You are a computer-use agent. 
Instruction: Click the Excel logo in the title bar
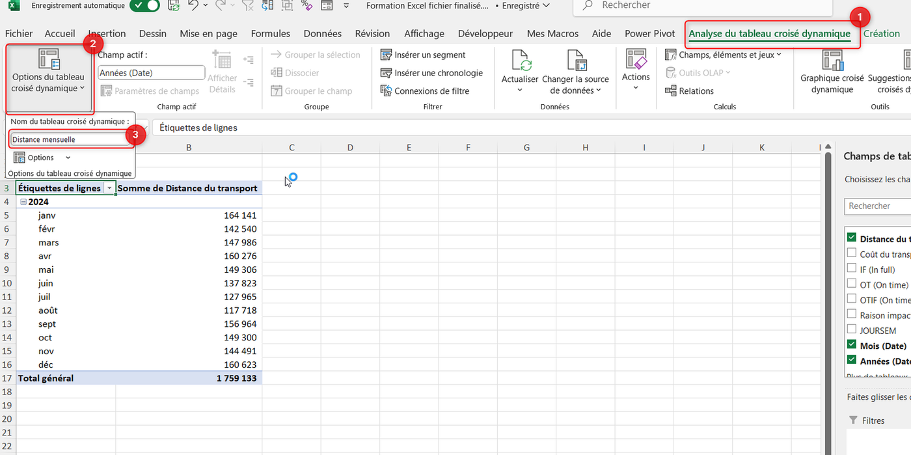pos(14,6)
